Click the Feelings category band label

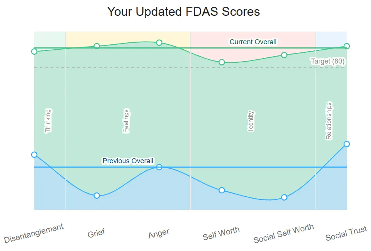pyautogui.click(x=126, y=121)
